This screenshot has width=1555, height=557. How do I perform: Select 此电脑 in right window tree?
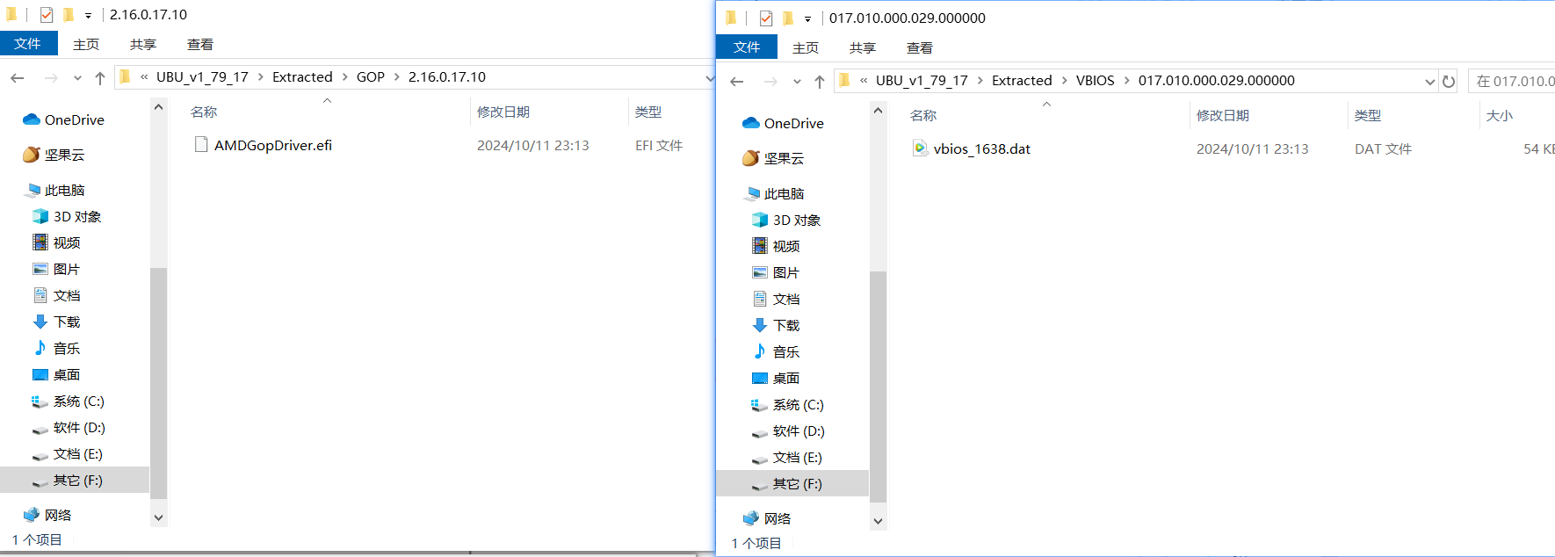[784, 193]
